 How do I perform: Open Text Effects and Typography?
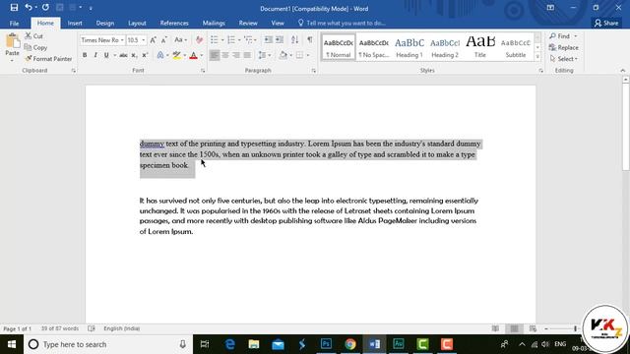159,55
